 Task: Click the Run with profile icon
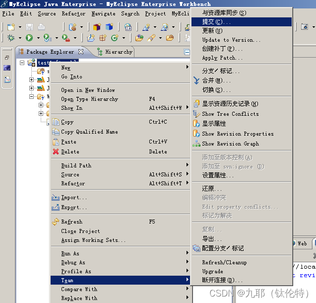48,38
